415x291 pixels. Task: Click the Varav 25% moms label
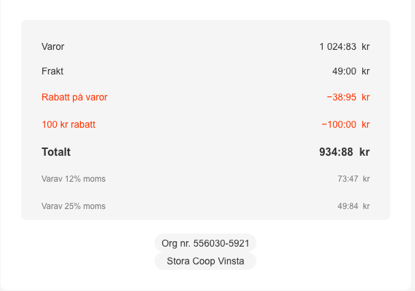74,206
